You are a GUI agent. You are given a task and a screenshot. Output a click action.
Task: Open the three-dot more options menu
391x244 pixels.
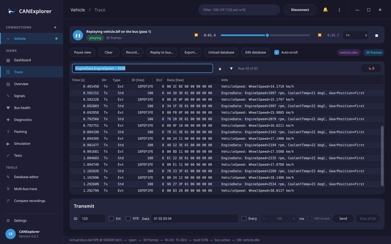coord(339,10)
